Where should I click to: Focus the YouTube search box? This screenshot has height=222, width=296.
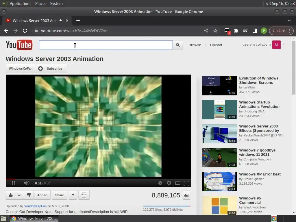(x=106, y=45)
